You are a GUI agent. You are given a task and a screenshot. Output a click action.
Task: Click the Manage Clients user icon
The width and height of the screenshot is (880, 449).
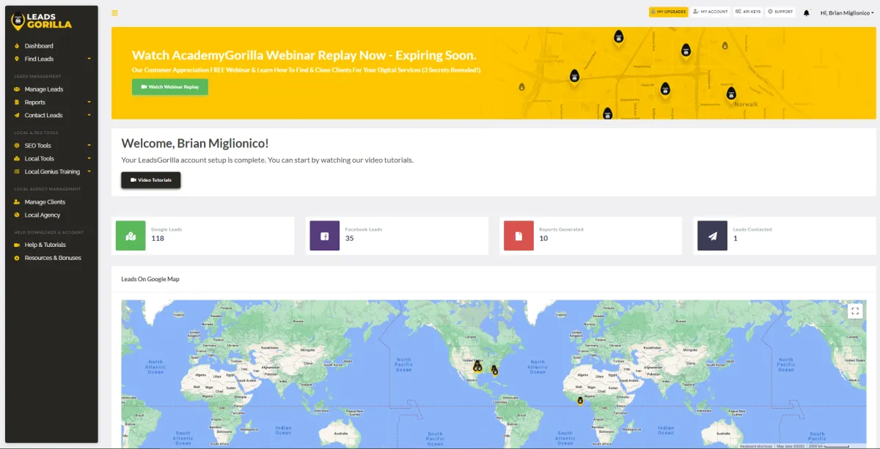click(17, 202)
